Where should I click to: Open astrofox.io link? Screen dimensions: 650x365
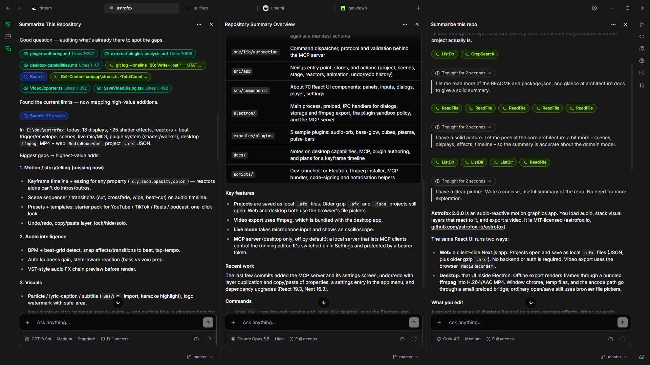[578, 220]
